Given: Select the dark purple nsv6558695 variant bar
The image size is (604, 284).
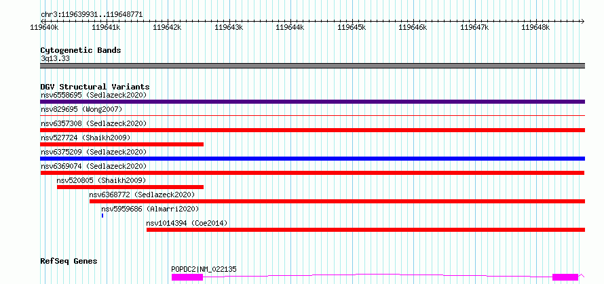Looking at the screenshot, I should [x=312, y=102].
